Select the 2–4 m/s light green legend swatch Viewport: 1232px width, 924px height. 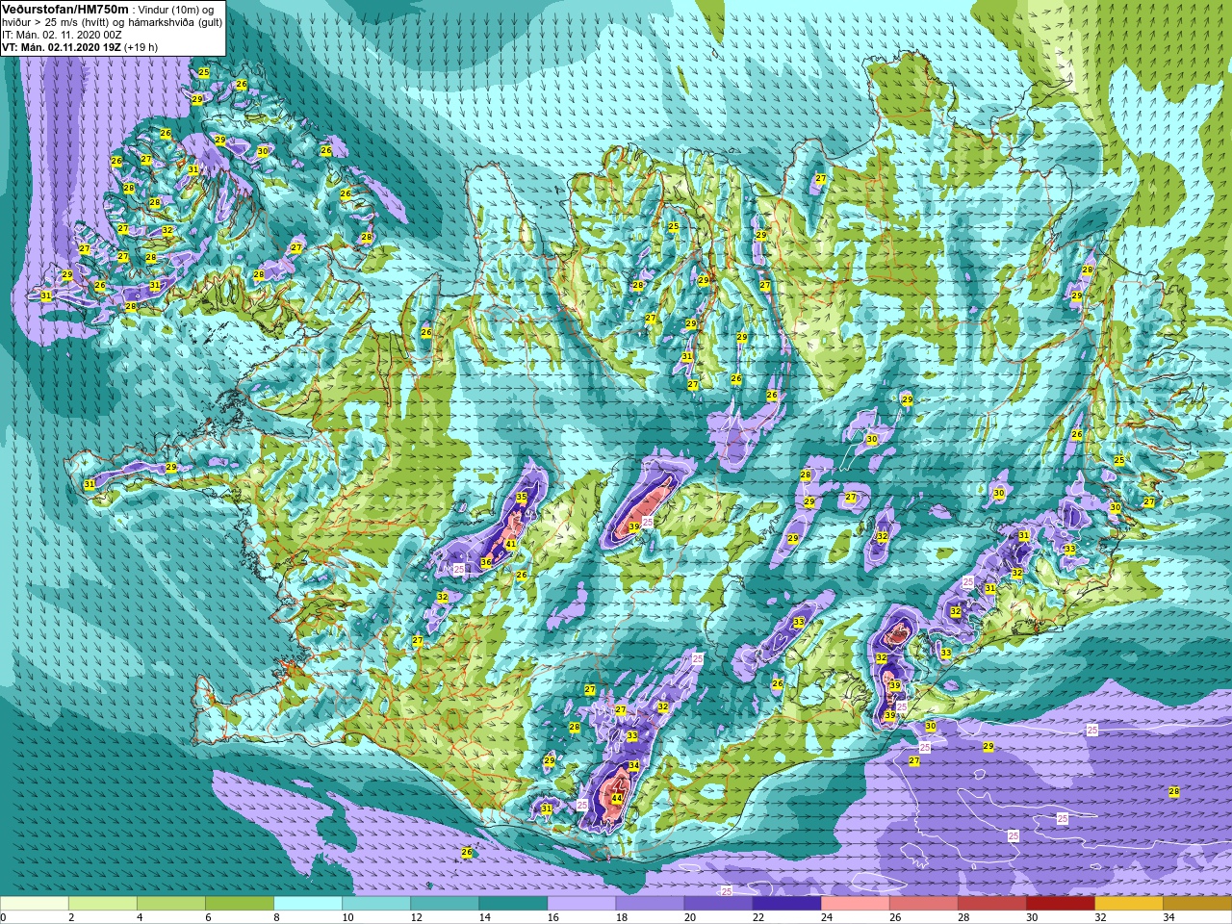tap(103, 904)
